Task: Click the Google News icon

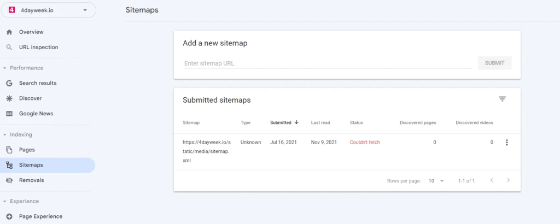Action: point(9,114)
